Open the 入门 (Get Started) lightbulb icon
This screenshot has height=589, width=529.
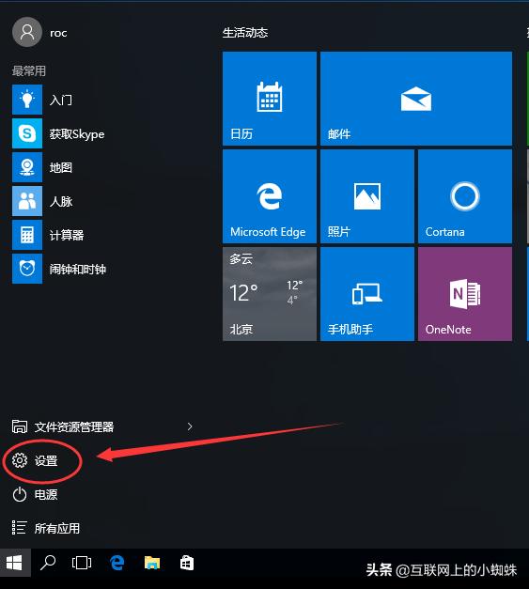click(27, 100)
